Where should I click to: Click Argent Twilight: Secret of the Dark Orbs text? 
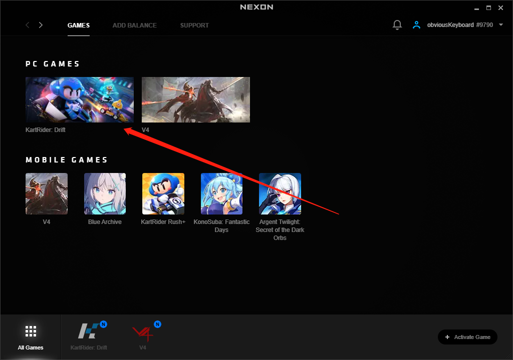tap(280, 229)
